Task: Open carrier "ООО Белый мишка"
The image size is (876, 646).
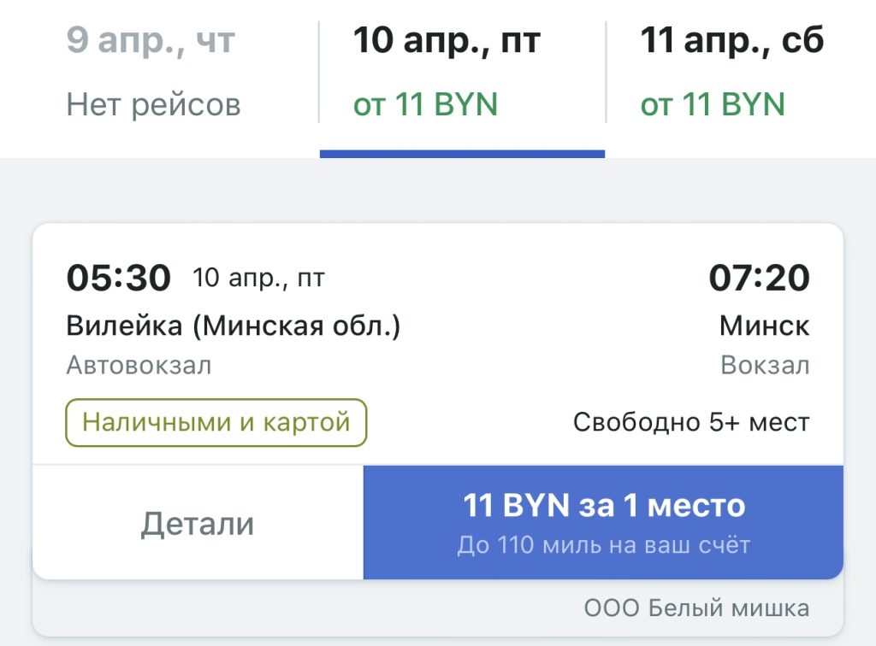Action: click(696, 609)
